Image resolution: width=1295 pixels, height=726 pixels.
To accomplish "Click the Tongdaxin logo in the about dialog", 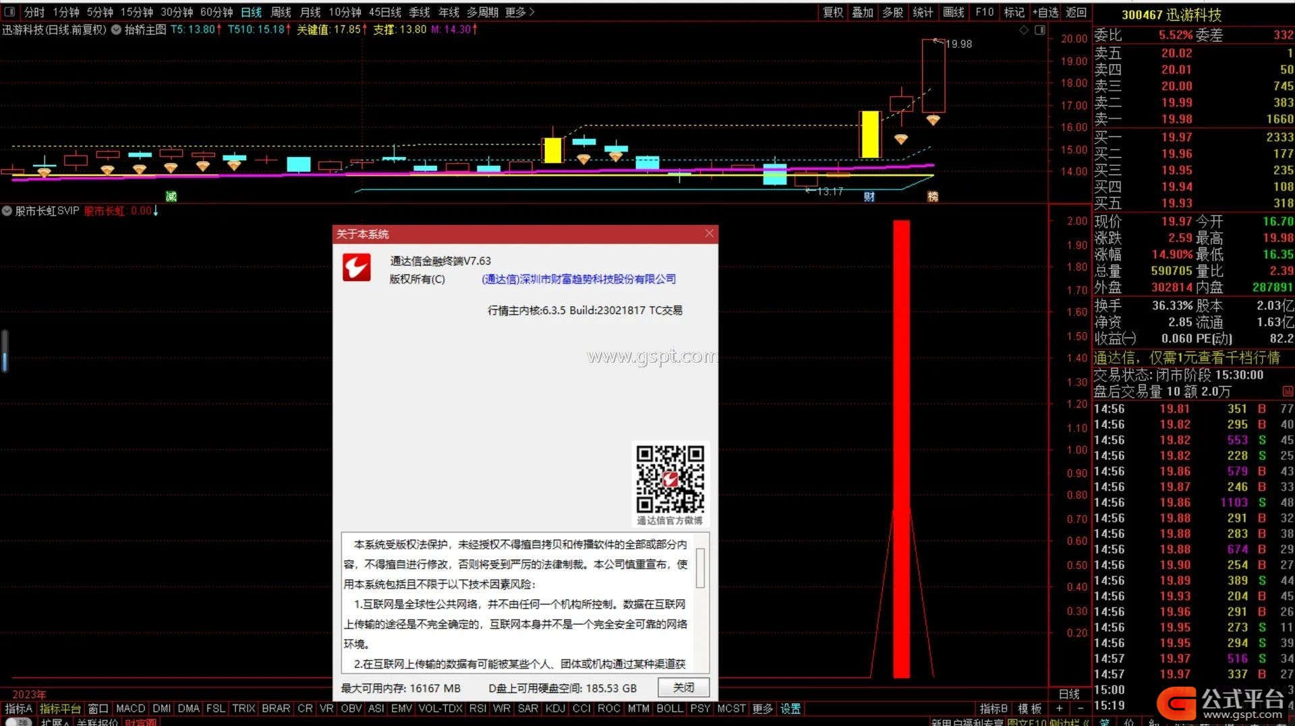I will [x=356, y=268].
